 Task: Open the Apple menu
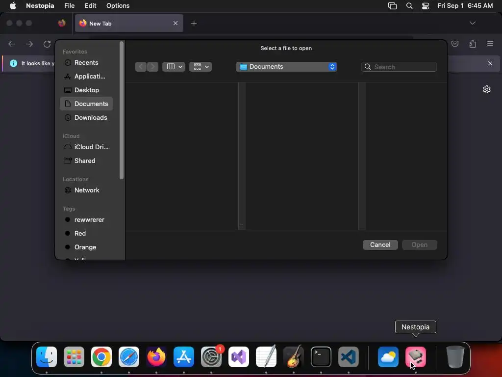point(13,6)
